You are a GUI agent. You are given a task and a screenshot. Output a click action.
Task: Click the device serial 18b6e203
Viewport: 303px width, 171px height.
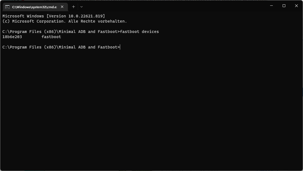[x=12, y=37]
